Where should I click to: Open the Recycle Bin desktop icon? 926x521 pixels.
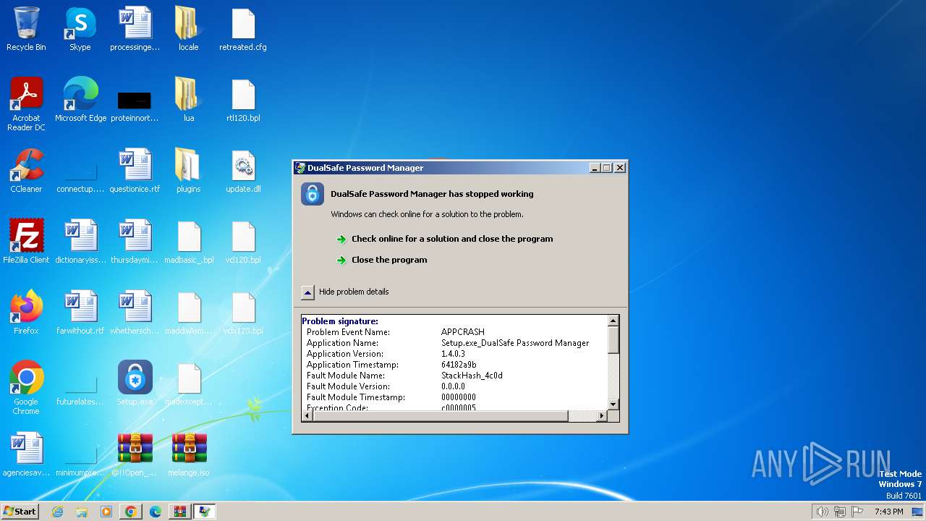click(x=26, y=29)
